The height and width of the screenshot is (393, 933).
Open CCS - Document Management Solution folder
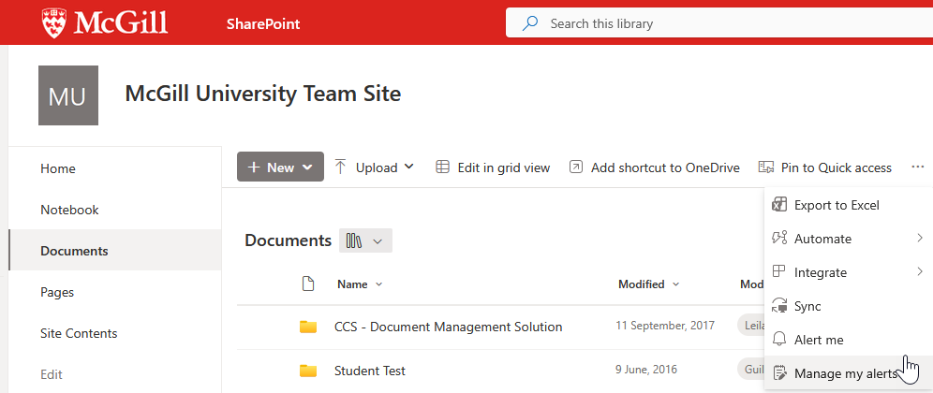[x=448, y=327]
